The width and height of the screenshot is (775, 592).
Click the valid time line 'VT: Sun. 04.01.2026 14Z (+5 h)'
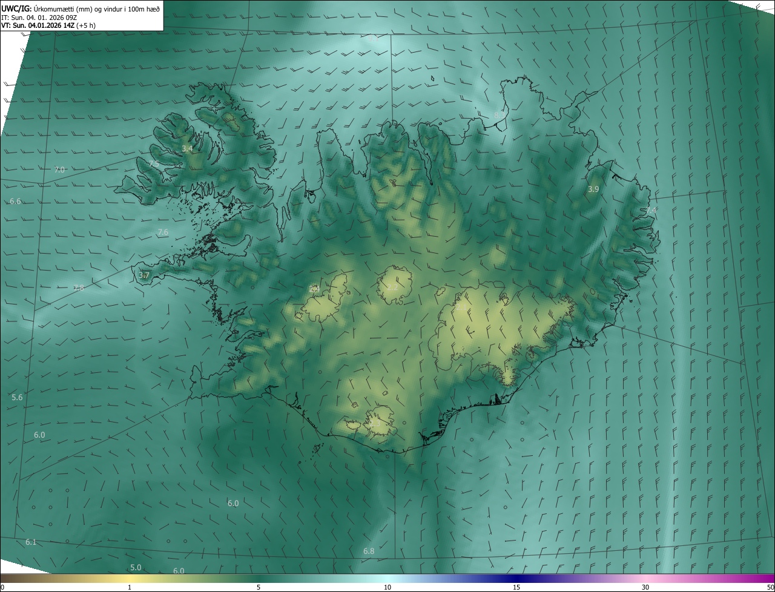pyautogui.click(x=48, y=25)
